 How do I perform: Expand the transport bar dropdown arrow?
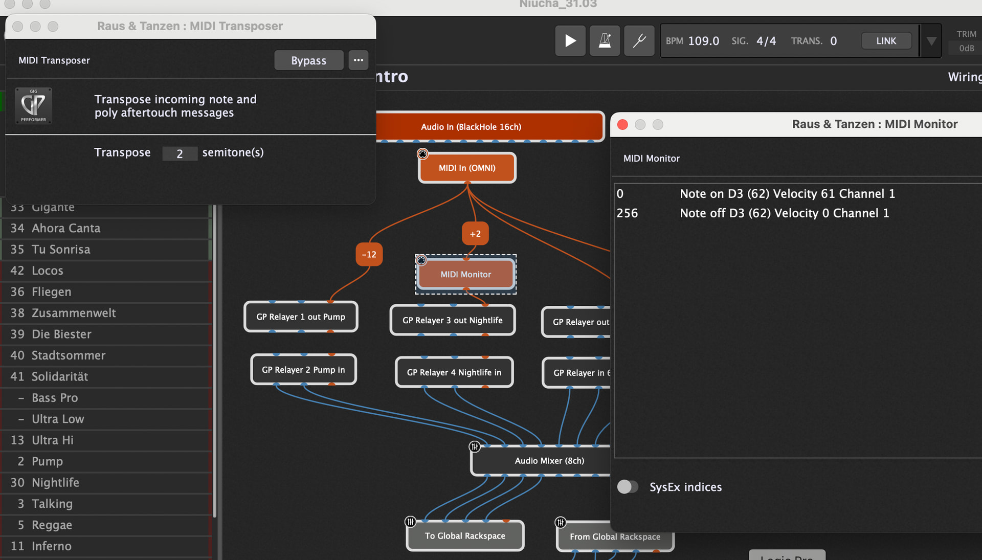[931, 41]
